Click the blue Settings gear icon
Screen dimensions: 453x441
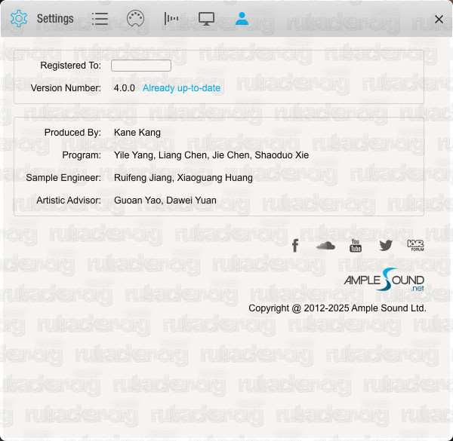(x=19, y=18)
